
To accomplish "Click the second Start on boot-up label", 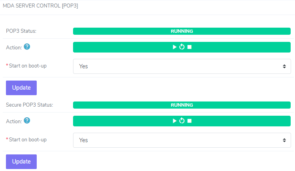I will [x=28, y=139].
